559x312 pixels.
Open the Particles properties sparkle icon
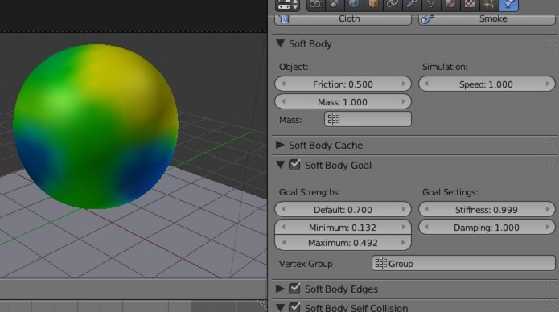[x=488, y=4]
